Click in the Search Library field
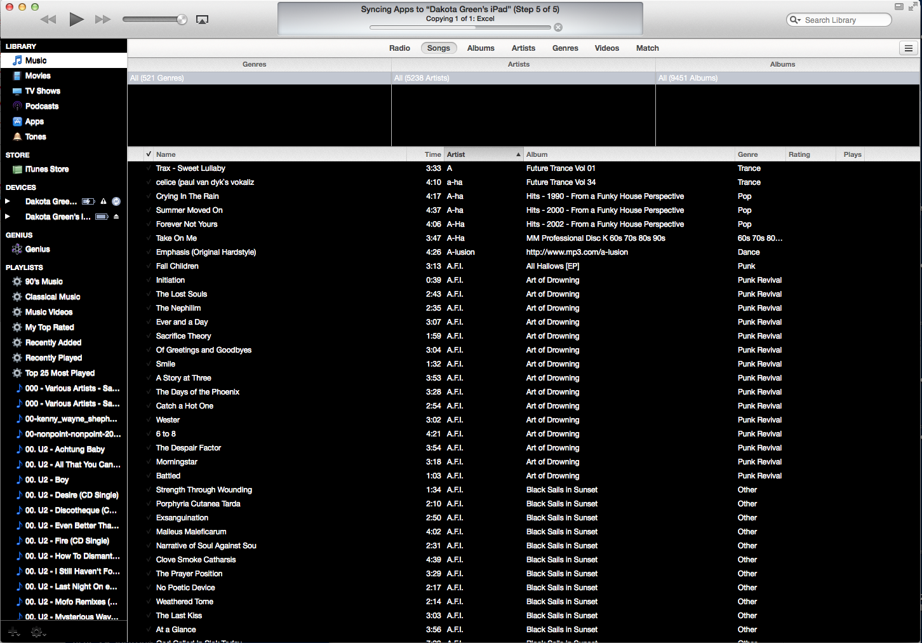922x643 pixels. (x=839, y=20)
